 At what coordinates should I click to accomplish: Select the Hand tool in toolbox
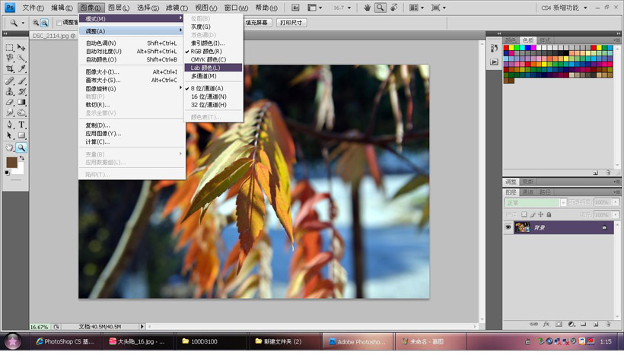pyautogui.click(x=10, y=148)
